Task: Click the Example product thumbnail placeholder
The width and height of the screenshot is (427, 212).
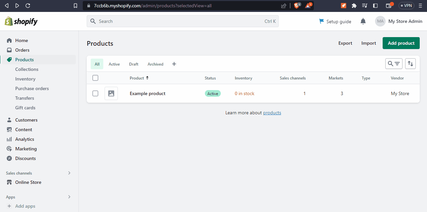Action: tap(111, 93)
